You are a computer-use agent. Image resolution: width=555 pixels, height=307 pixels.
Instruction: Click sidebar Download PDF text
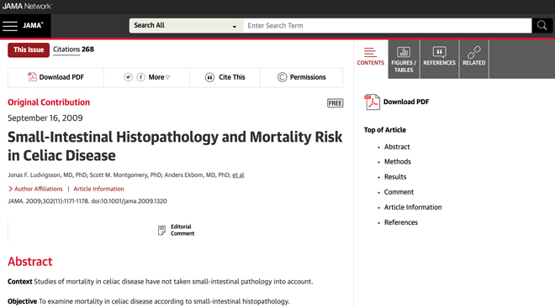click(x=406, y=102)
